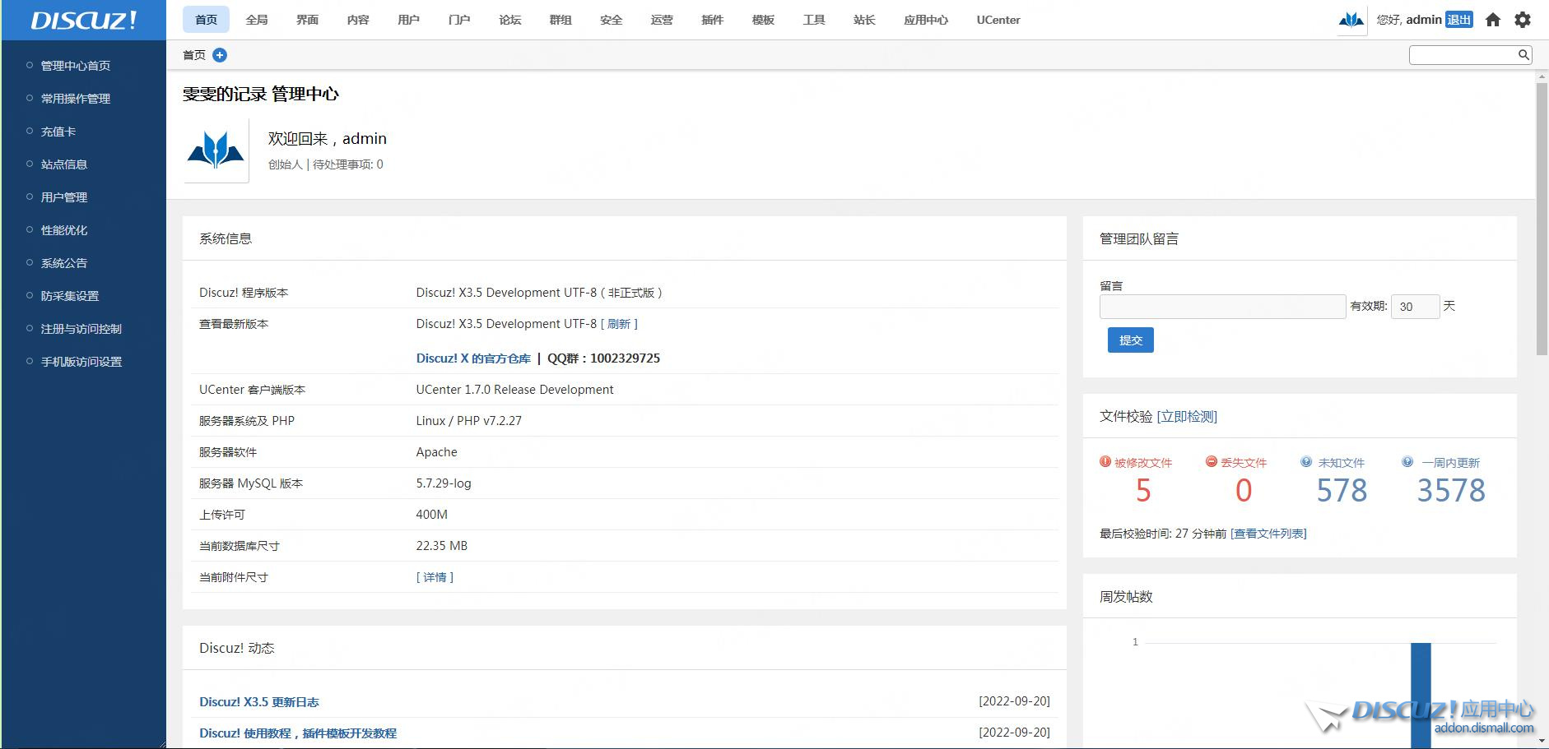
Task: Open the 站长 menu
Action: [864, 20]
